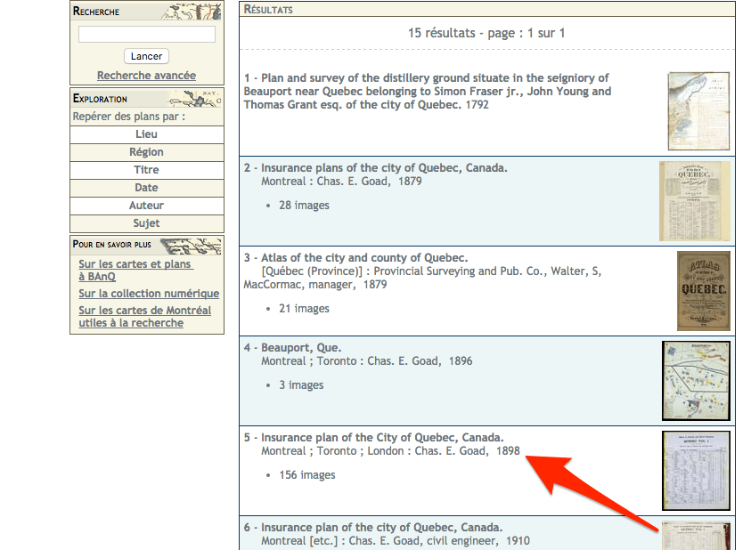
Task: Select the Titre exploration option
Action: tap(147, 170)
